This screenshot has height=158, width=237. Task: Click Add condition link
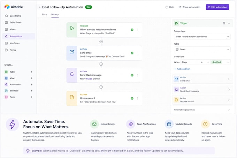click(x=182, y=69)
